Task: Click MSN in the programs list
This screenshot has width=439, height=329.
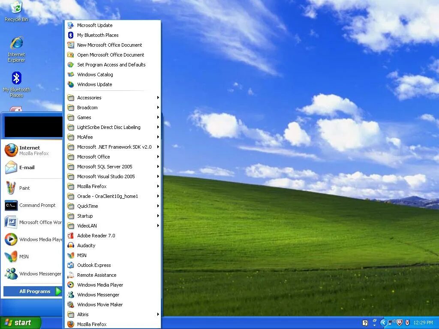Action: [113, 255]
